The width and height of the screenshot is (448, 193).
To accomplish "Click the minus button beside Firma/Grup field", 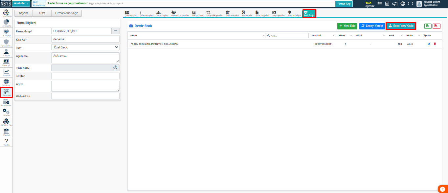I will pos(116,31).
